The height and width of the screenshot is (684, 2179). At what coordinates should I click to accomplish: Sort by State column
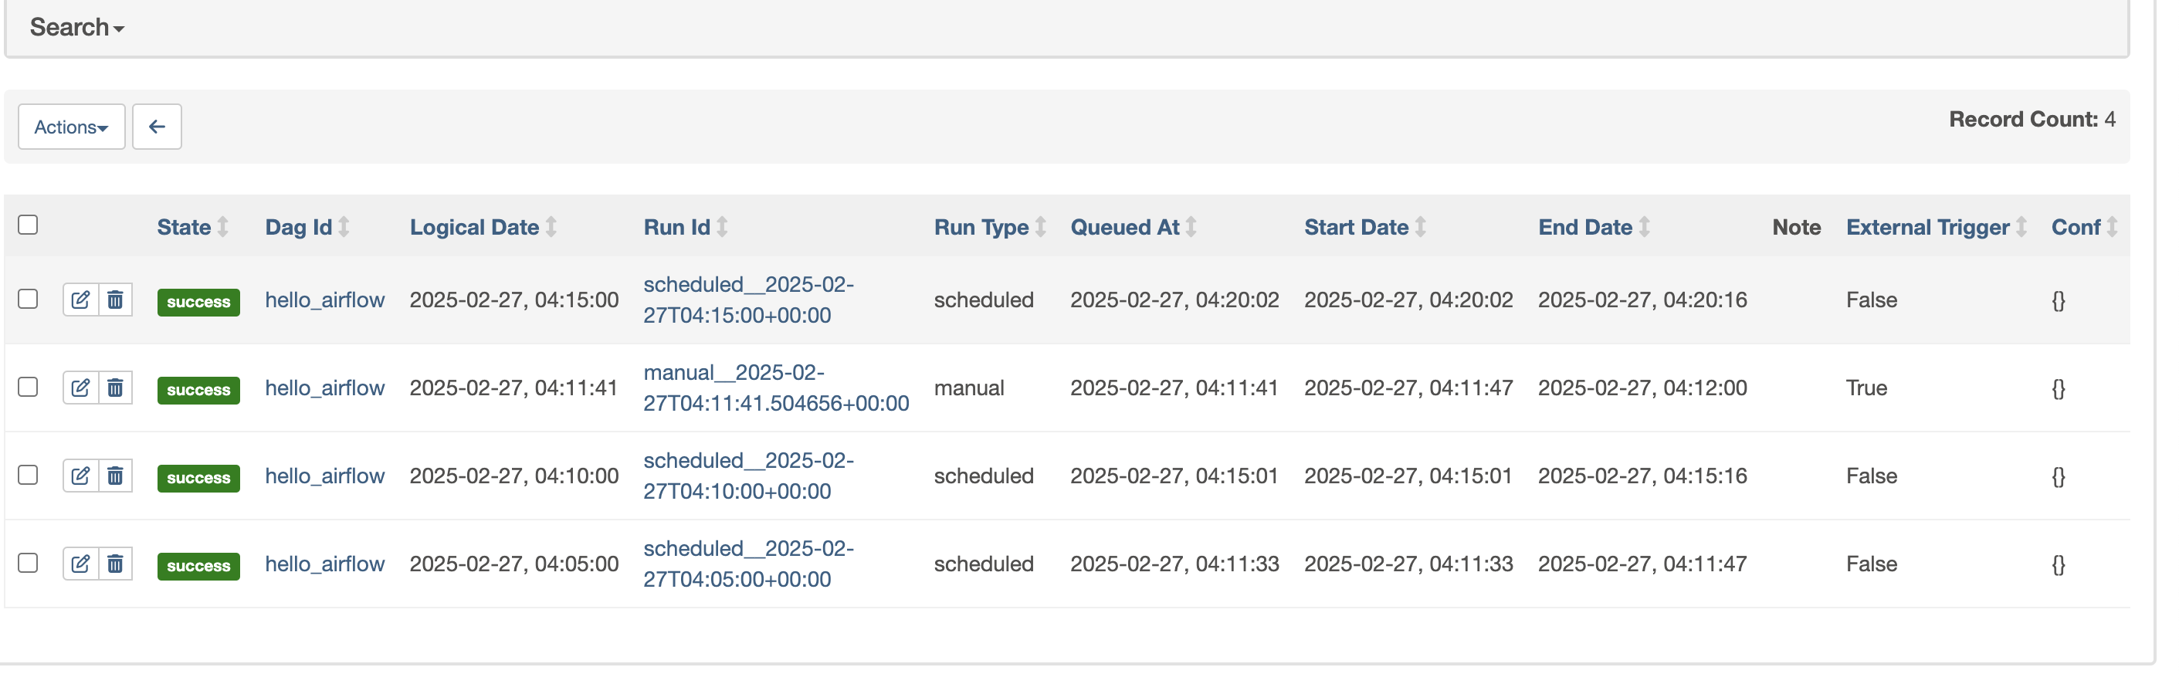[x=185, y=228]
